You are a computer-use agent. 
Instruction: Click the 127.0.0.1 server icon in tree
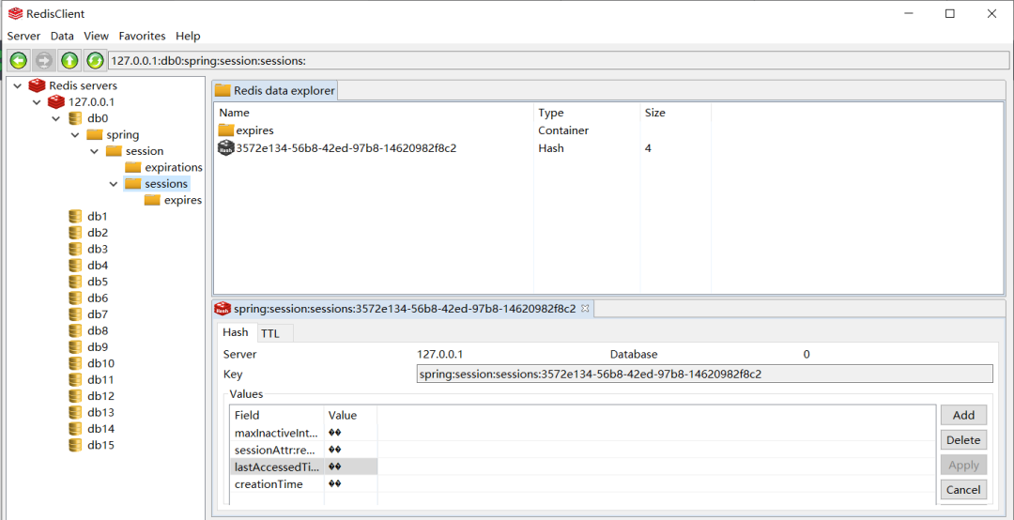56,101
